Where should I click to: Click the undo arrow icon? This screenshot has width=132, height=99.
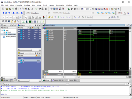pos(29,9)
